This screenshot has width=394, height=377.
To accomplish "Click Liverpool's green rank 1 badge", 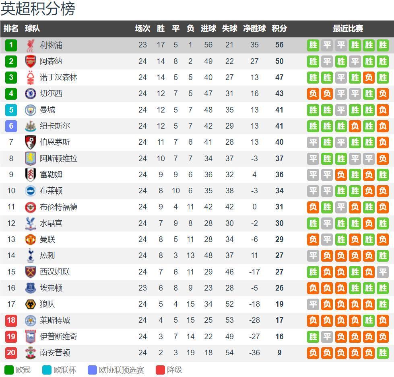I will tap(11, 45).
